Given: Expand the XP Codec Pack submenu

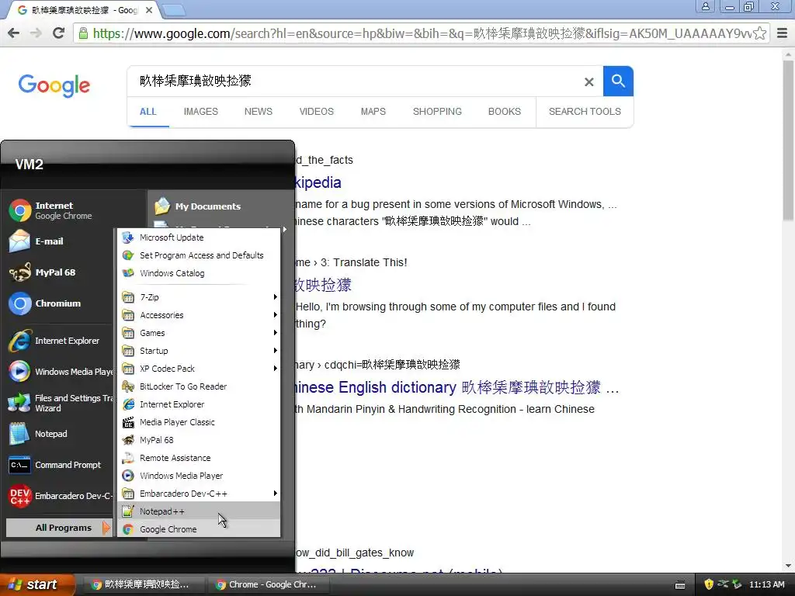Looking at the screenshot, I should pos(199,369).
